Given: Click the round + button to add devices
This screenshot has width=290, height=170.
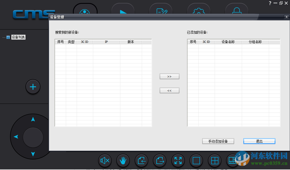Looking at the screenshot, I should click(x=33, y=87).
